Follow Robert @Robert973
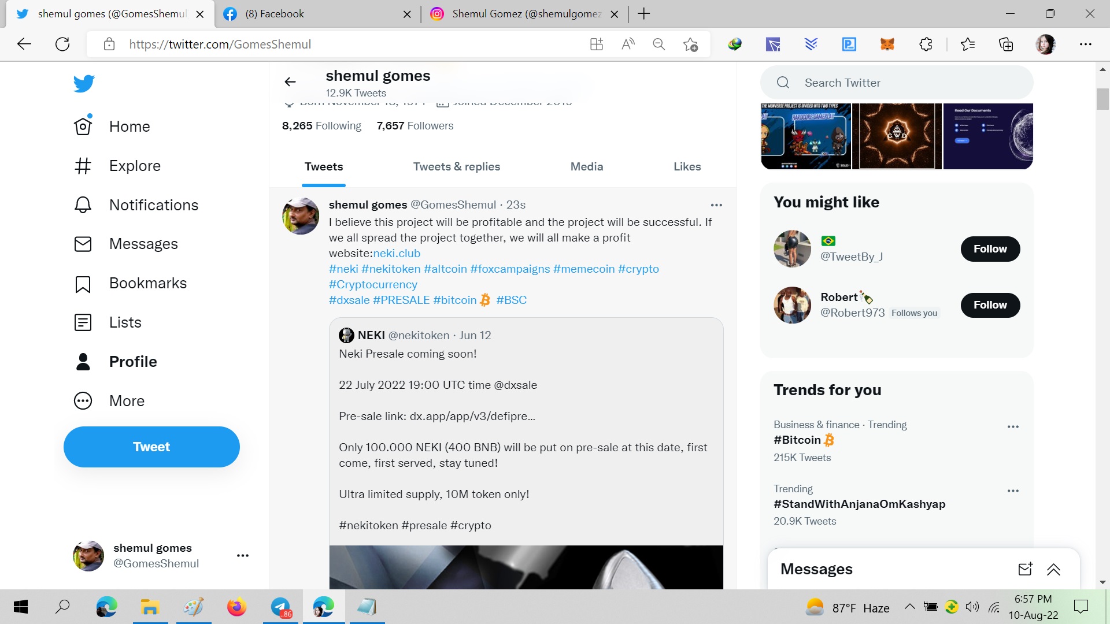Image resolution: width=1110 pixels, height=624 pixels. 990,305
